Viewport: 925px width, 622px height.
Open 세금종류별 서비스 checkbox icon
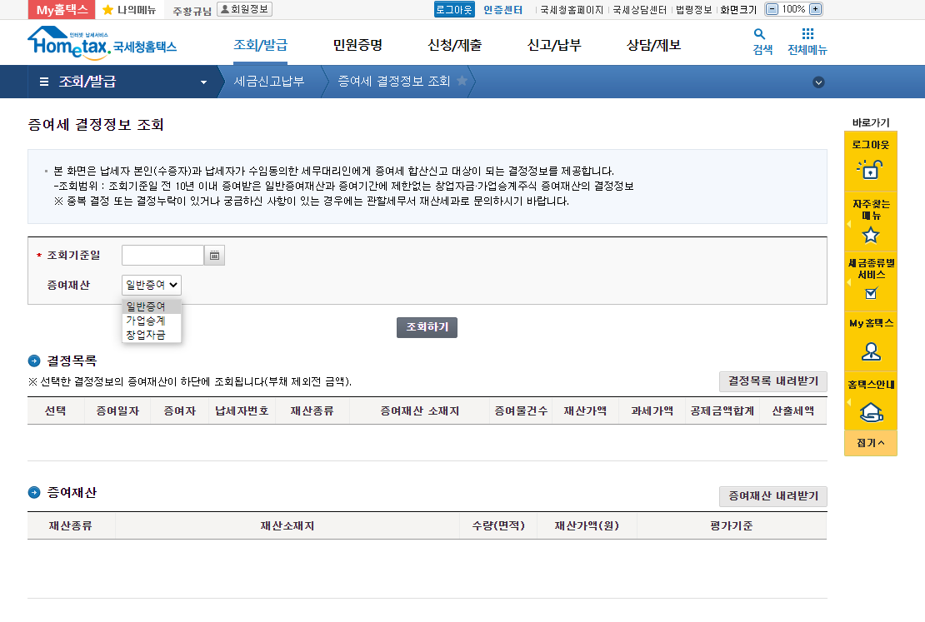click(871, 293)
